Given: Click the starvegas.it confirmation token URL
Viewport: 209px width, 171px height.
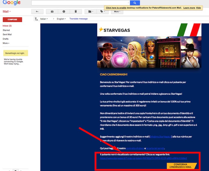Looking at the screenshot, I should pyautogui.click(x=143, y=158).
